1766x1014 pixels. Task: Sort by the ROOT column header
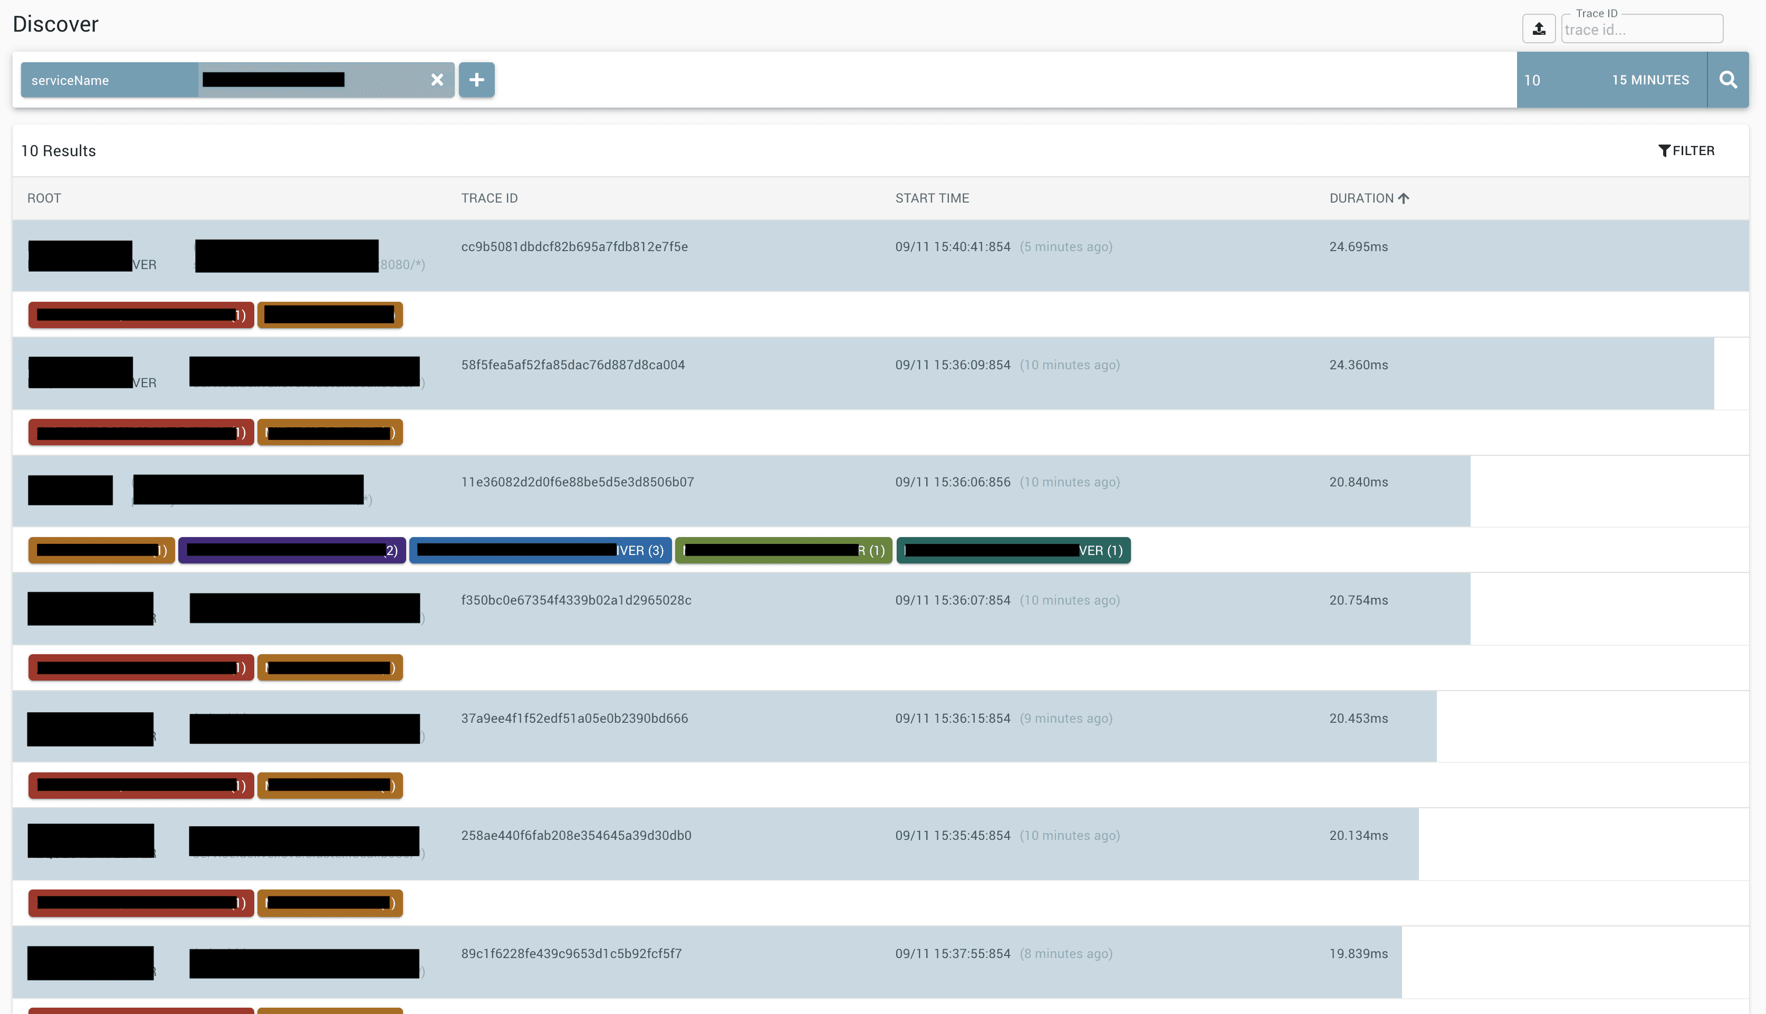(x=44, y=198)
